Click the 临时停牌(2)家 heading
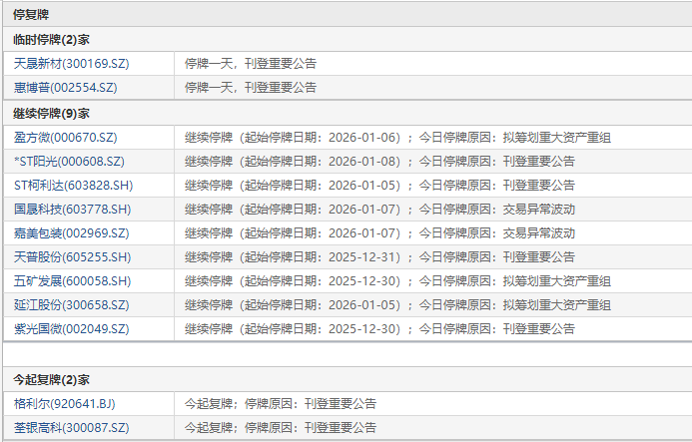The height and width of the screenshot is (442, 692). 51,40
